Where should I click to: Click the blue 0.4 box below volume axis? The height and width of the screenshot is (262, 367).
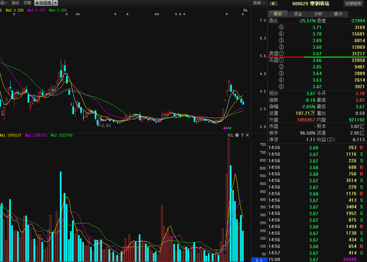259,260
